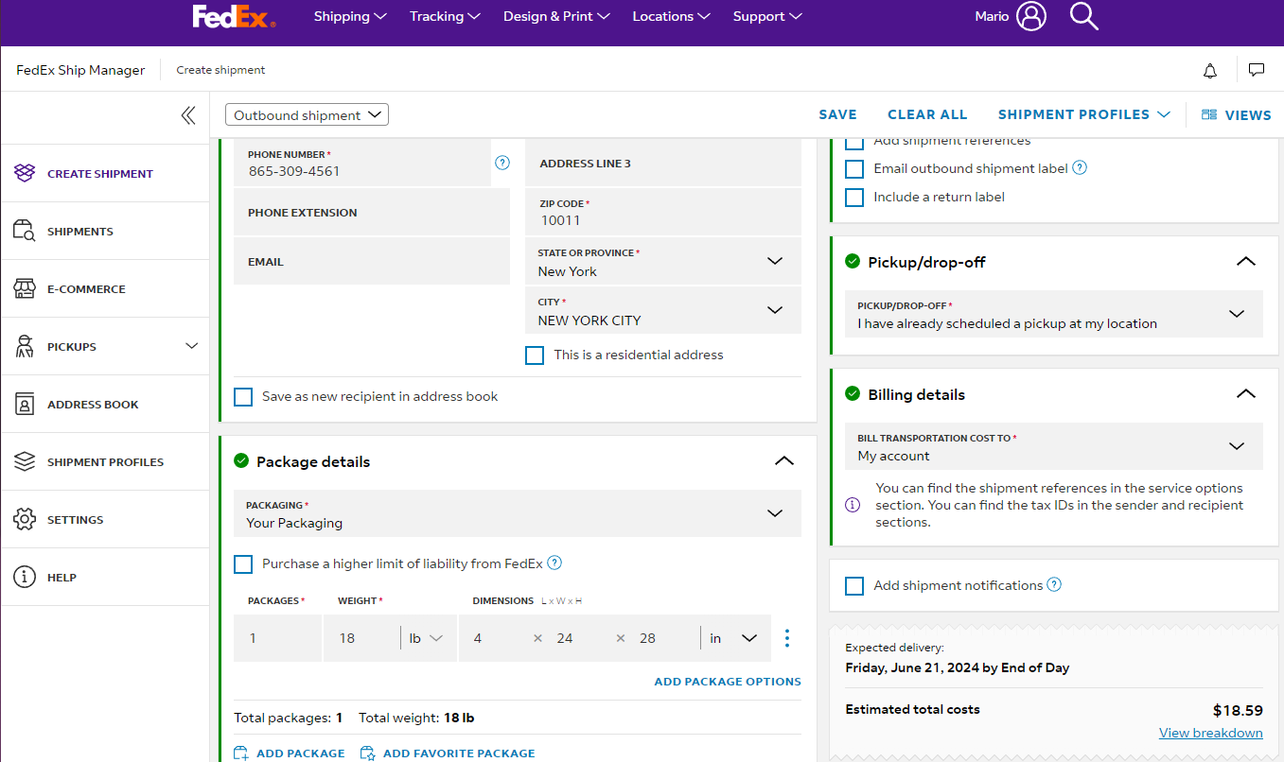Open the Tracking menu
The height and width of the screenshot is (762, 1284).
click(x=445, y=16)
